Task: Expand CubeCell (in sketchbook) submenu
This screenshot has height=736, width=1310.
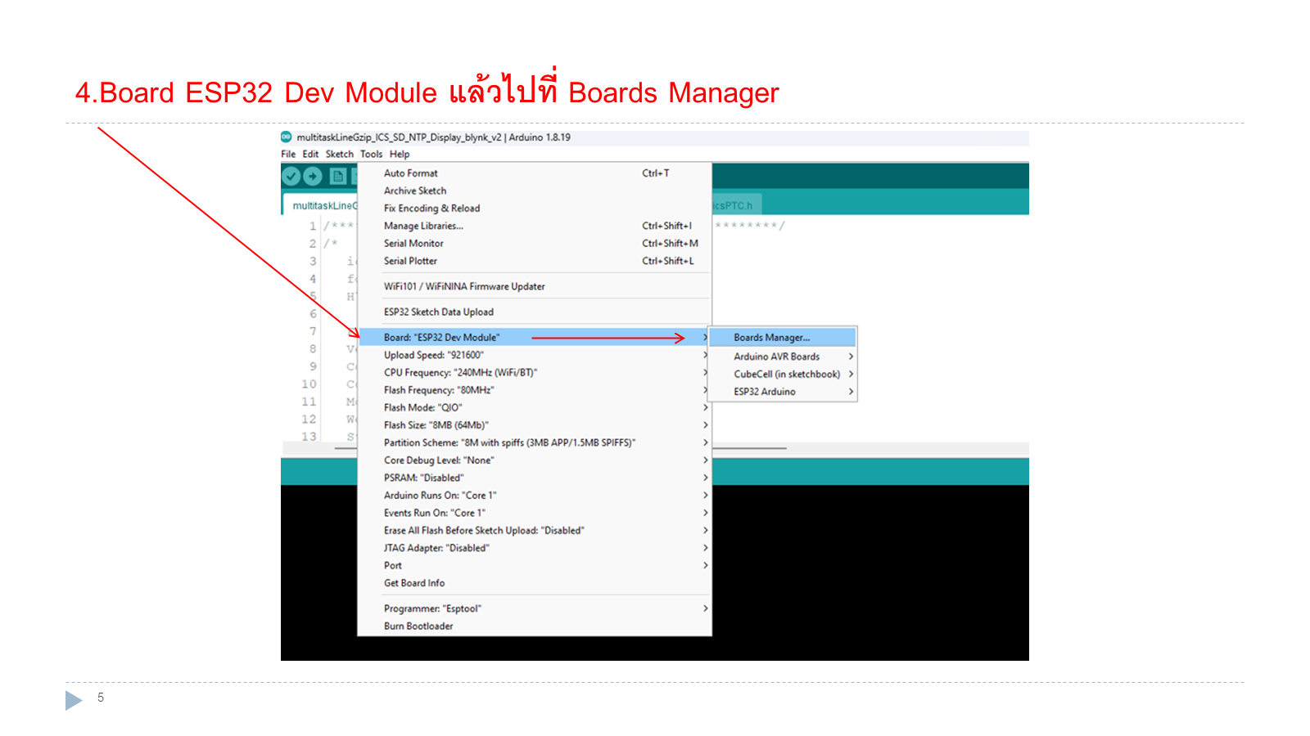Action: (782, 375)
